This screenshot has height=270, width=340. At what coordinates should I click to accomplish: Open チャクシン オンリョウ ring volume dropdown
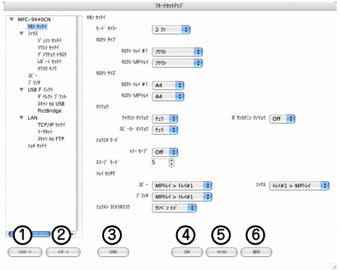click(165, 119)
